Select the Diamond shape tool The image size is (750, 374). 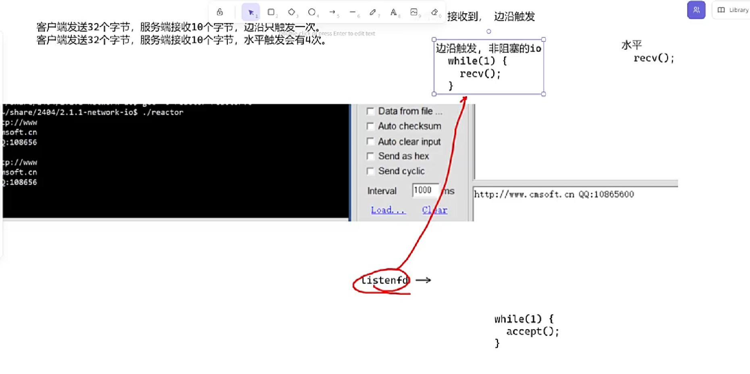pyautogui.click(x=291, y=12)
